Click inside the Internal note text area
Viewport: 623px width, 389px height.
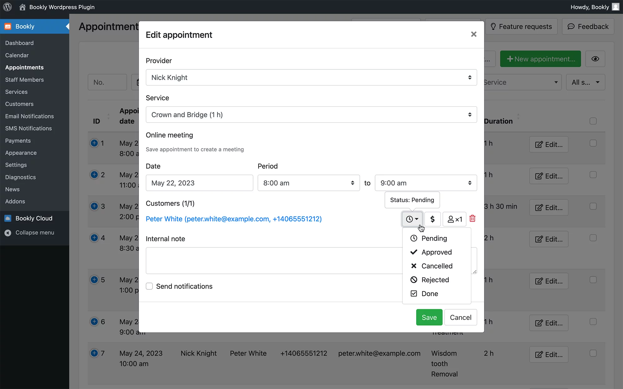[274, 260]
